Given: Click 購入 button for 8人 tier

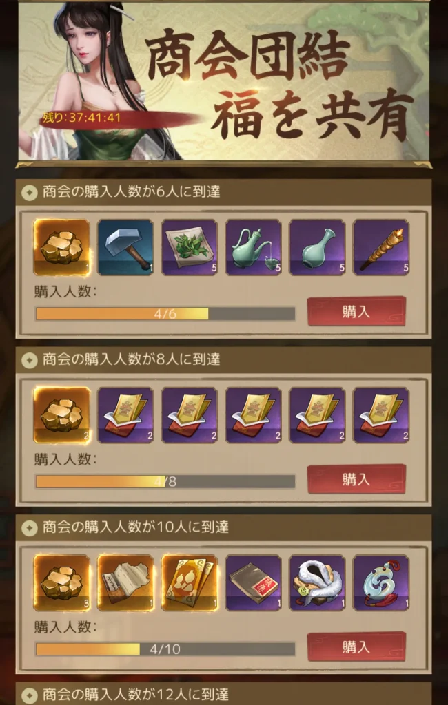Looking at the screenshot, I should click(356, 479).
